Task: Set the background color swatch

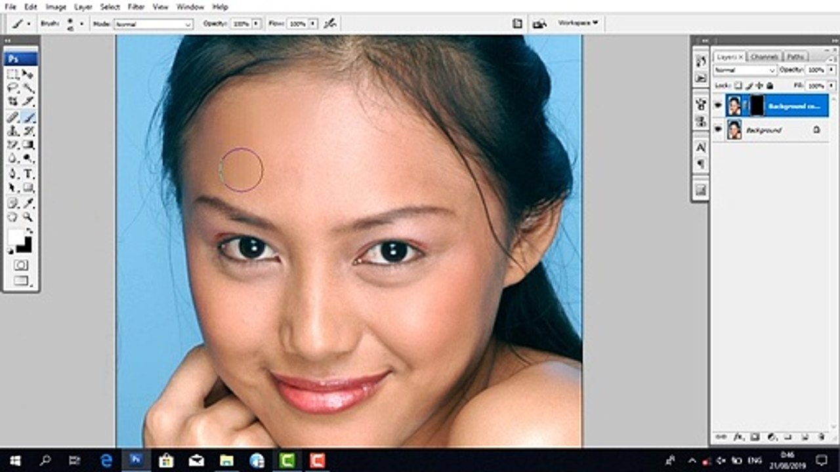Action: [x=24, y=245]
